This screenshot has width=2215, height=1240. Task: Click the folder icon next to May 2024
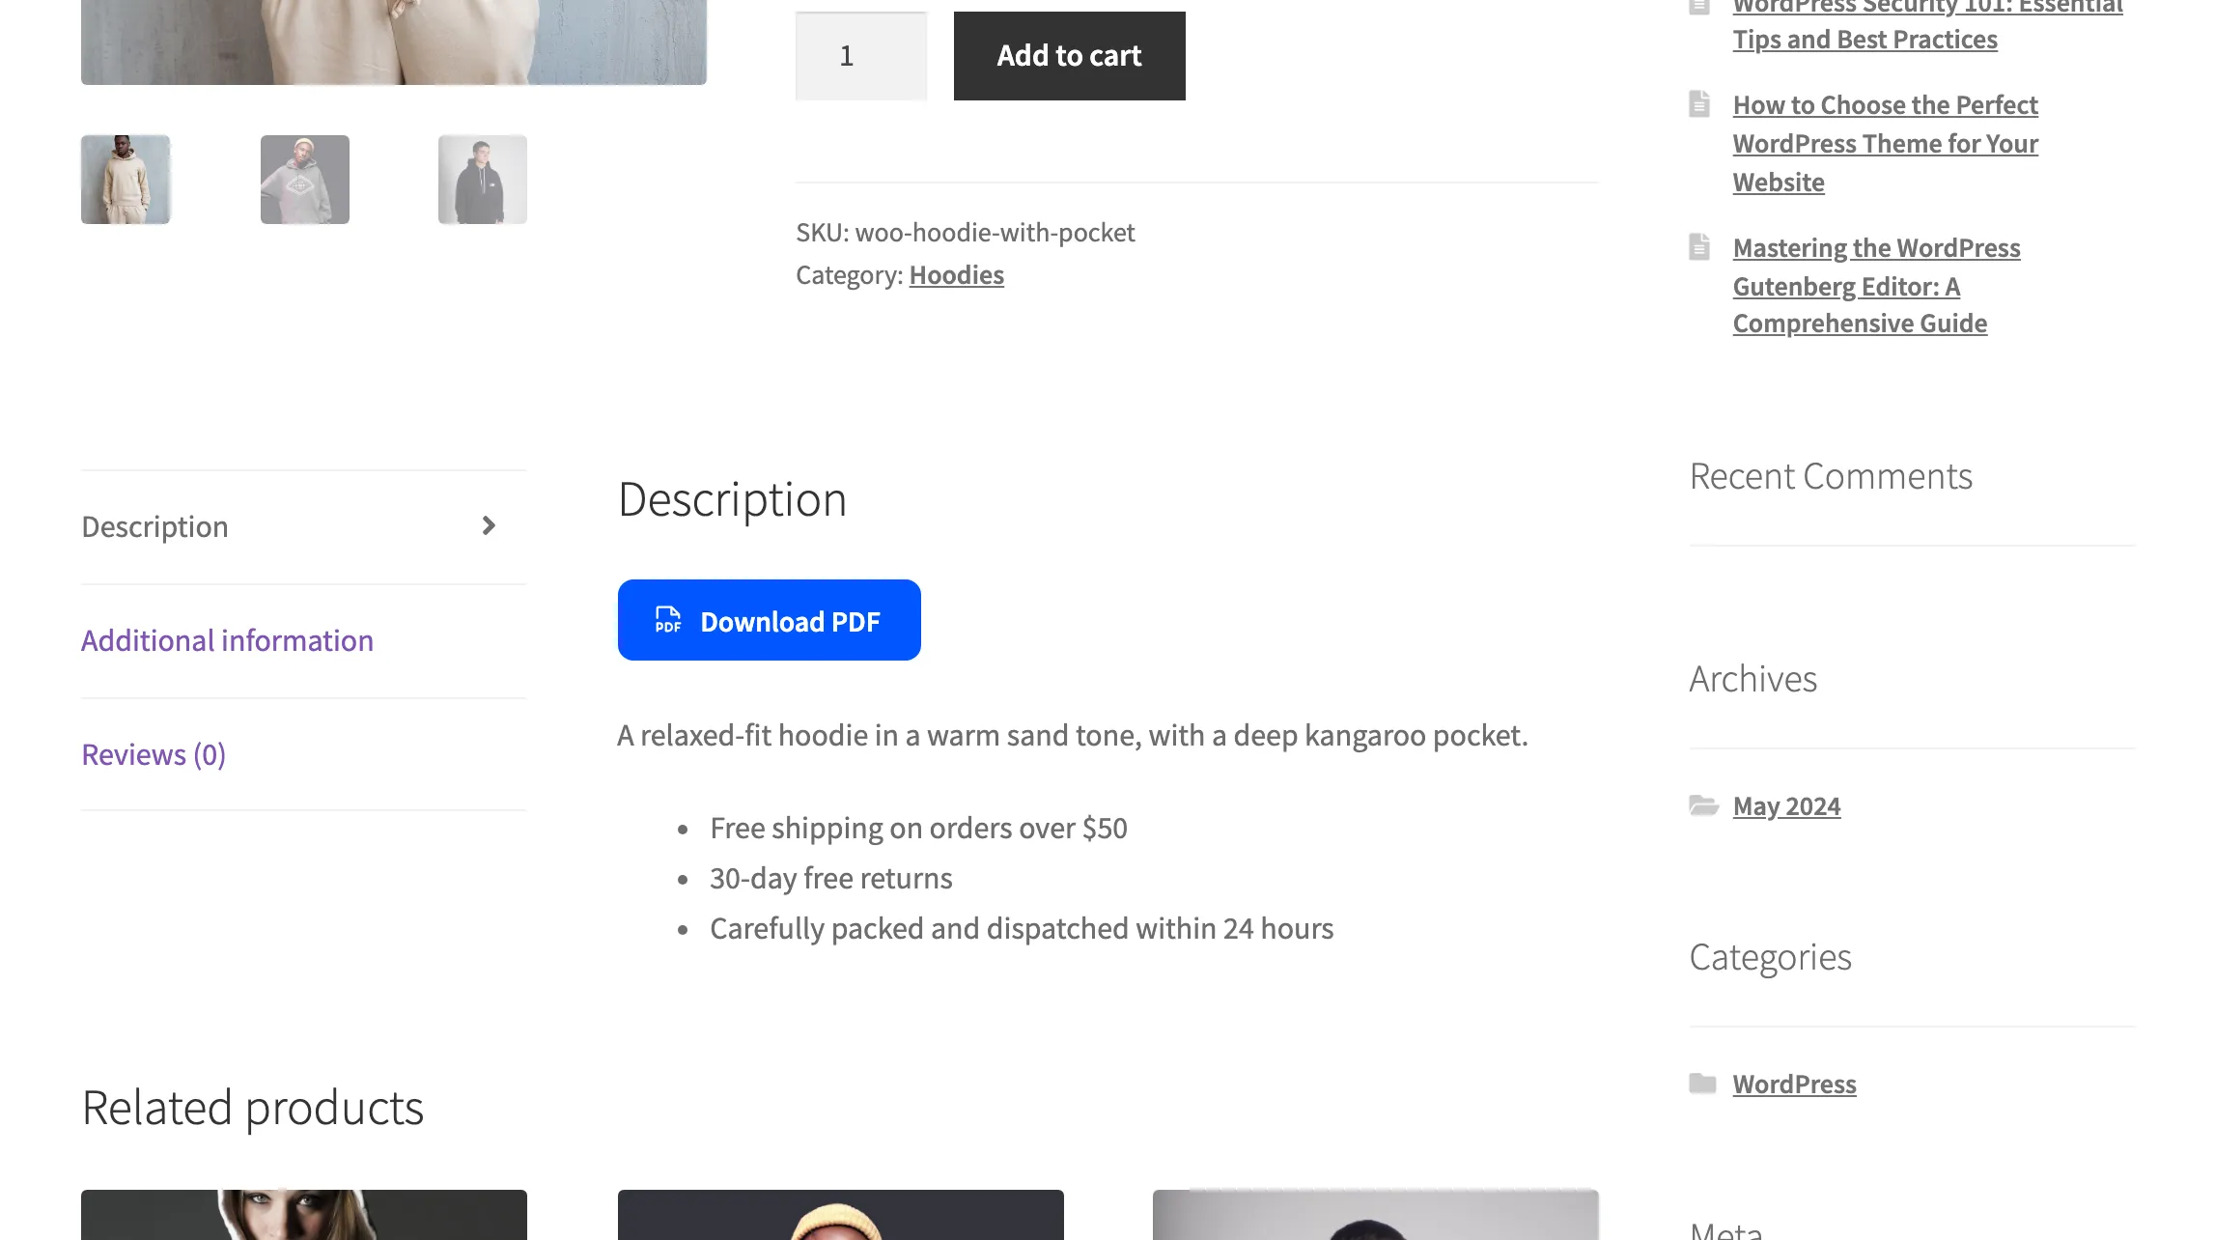[x=1703, y=805]
